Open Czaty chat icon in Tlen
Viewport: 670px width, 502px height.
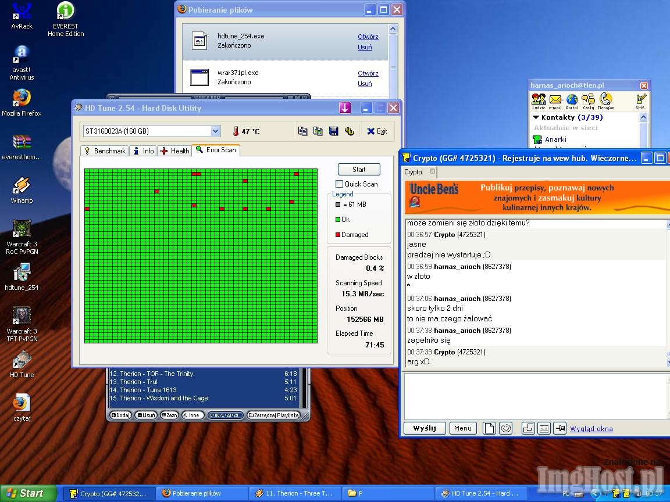coord(589,101)
